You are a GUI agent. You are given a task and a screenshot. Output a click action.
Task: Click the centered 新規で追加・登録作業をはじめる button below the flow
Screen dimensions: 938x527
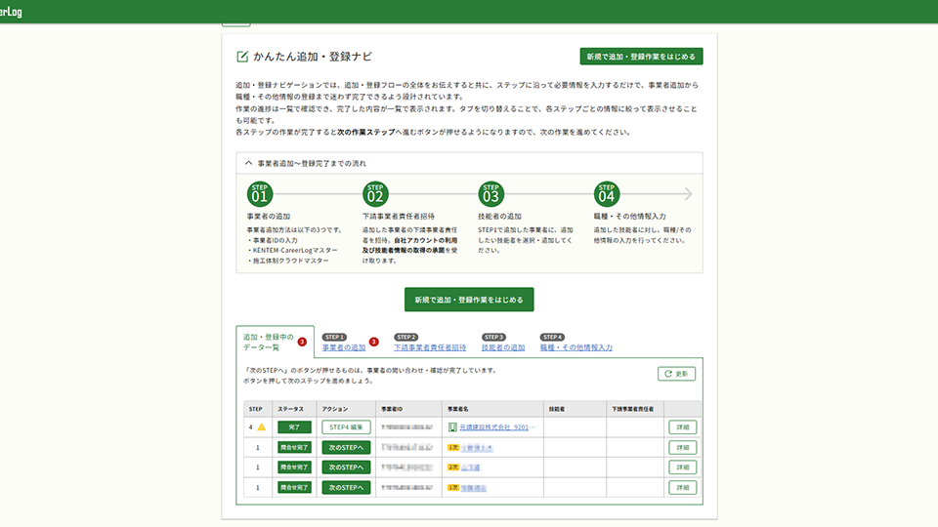click(x=469, y=300)
